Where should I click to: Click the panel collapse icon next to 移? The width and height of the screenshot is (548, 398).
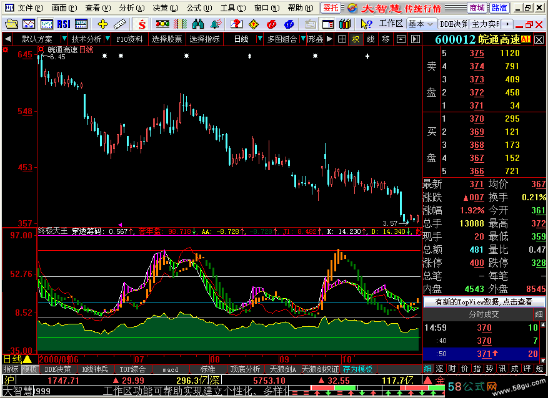pos(401,39)
